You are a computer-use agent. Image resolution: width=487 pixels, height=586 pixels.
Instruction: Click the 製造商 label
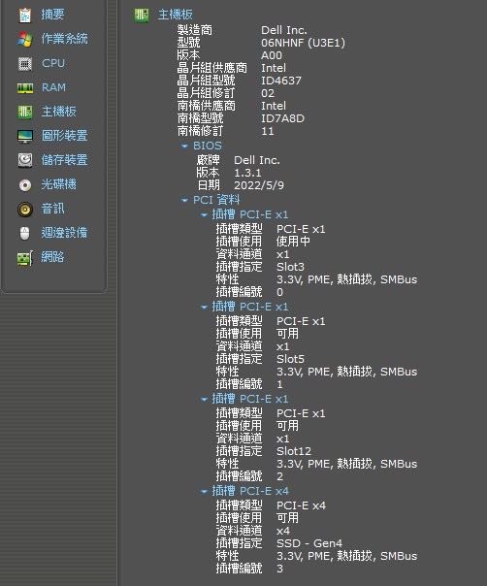point(194,30)
